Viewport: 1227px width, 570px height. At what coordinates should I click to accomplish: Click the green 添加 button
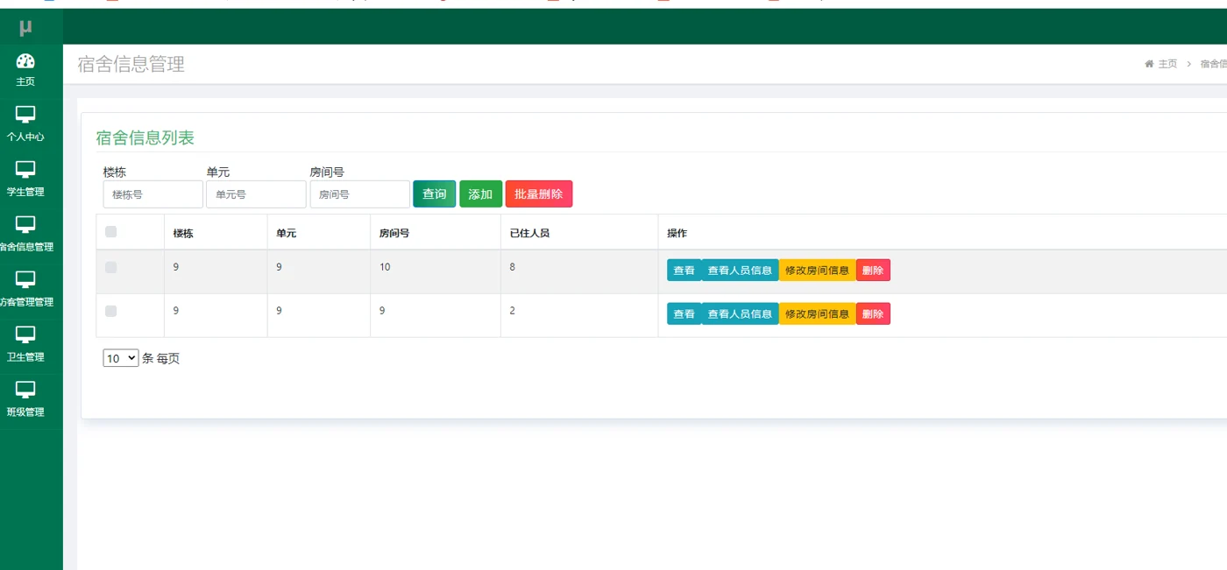(480, 194)
